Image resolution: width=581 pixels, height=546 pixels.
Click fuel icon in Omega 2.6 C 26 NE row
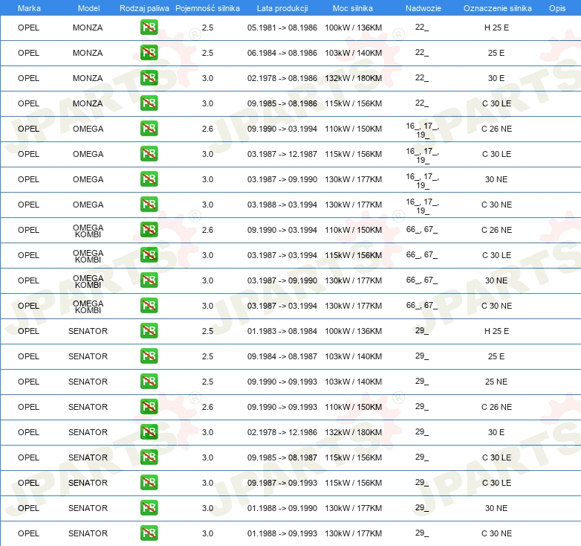[x=149, y=129]
